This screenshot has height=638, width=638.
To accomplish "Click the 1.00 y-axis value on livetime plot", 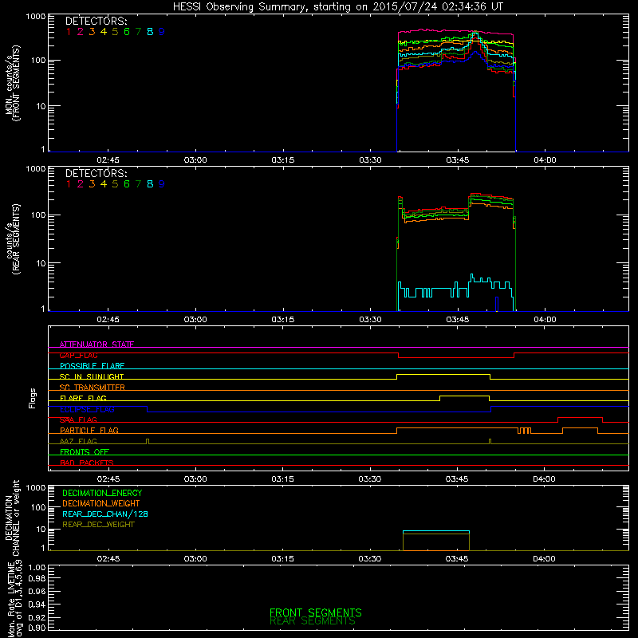I will click(x=37, y=568).
